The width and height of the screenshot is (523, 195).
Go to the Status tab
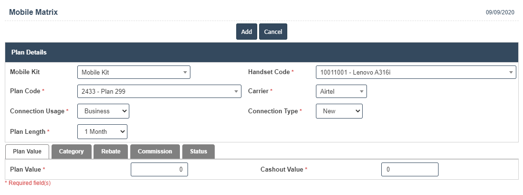coord(199,152)
